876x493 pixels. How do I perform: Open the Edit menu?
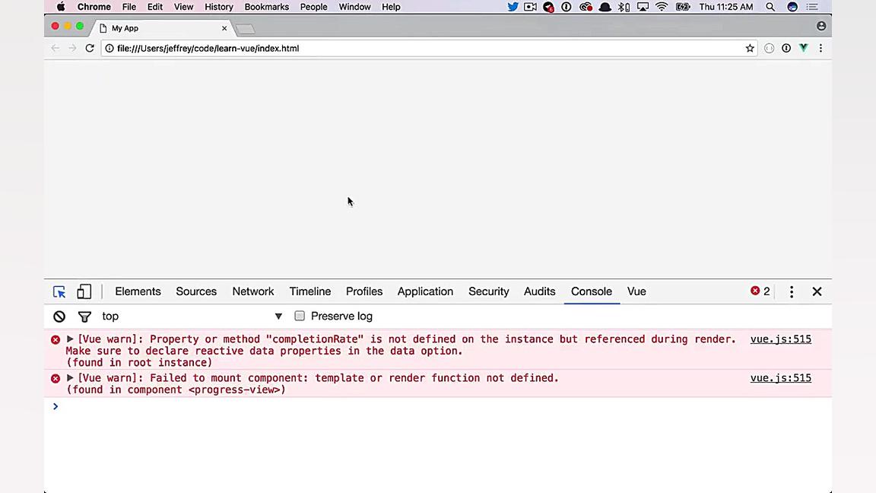(155, 7)
